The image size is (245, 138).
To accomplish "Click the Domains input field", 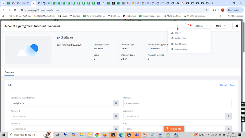I will click(x=177, y=104).
